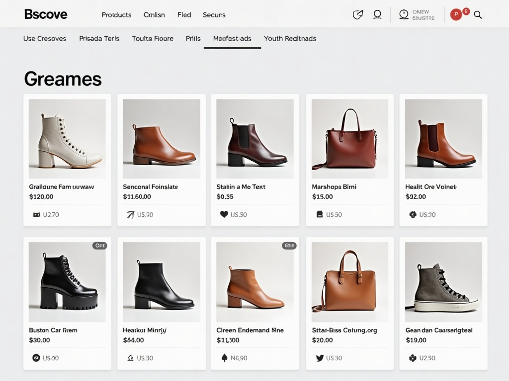The image size is (509, 381).
Task: Click the Gralloune Fam product title
Action: (x=61, y=187)
